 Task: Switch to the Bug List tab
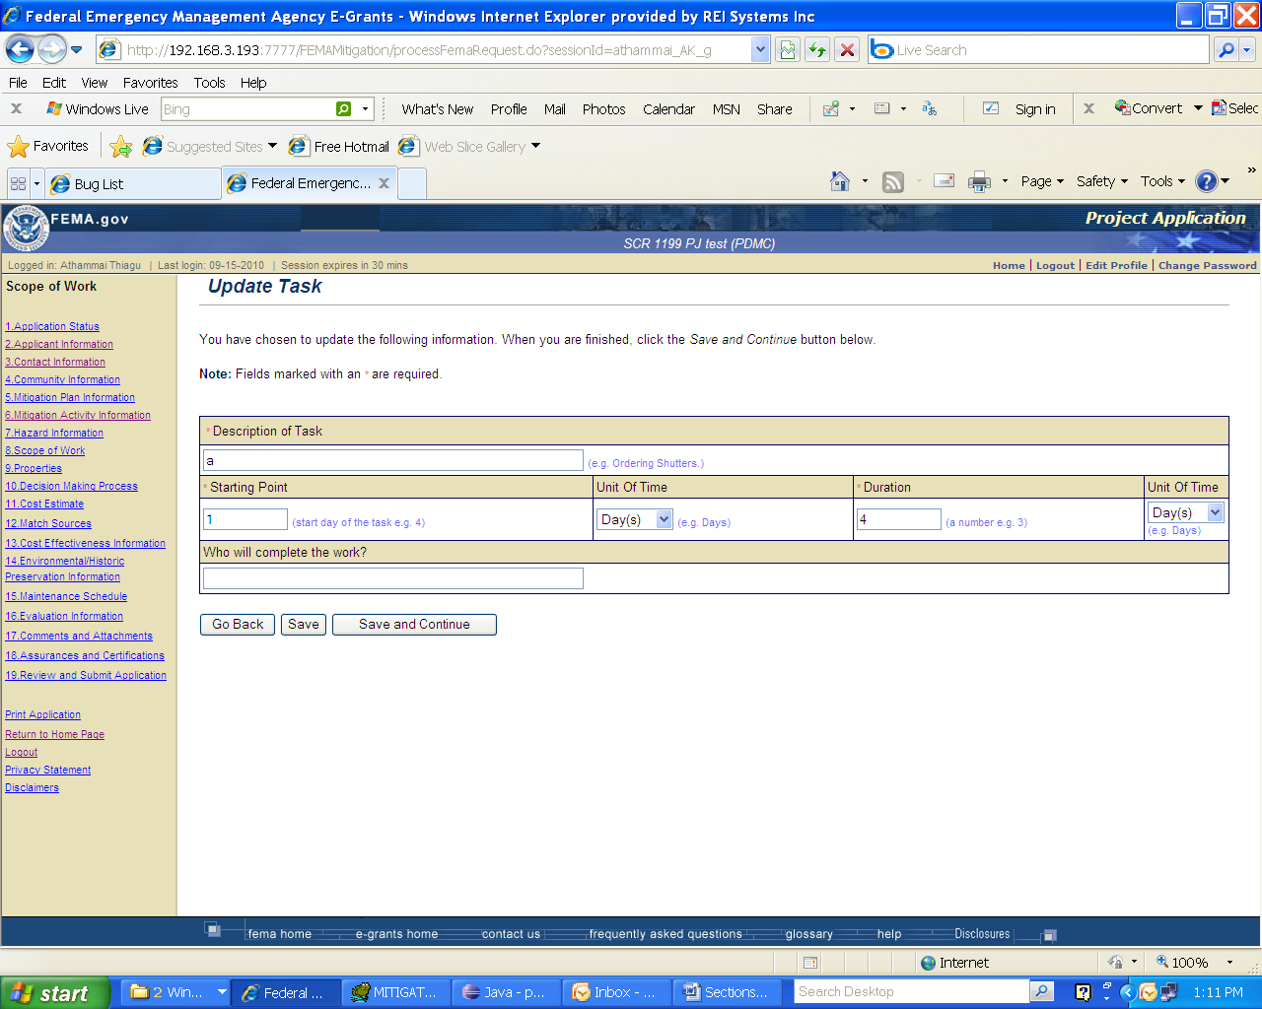tap(133, 184)
